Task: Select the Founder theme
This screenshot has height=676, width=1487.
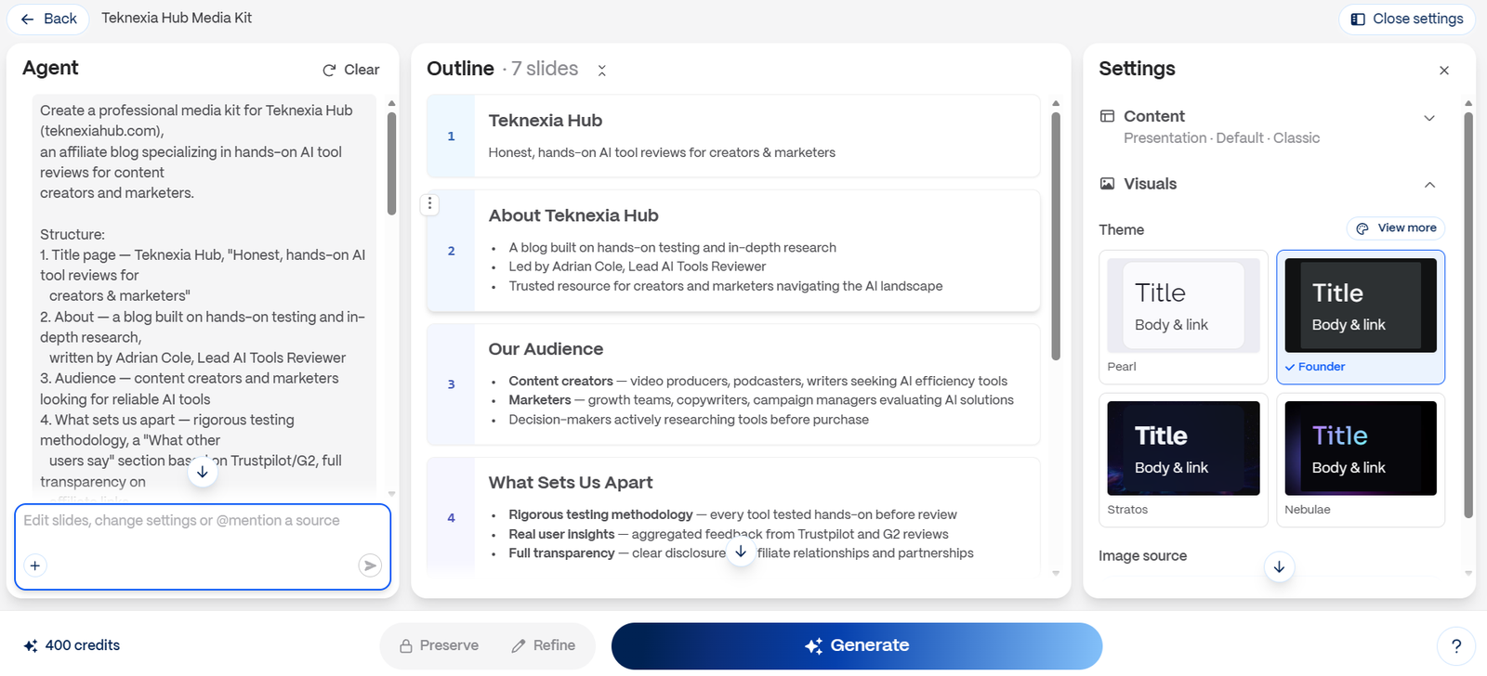Action: 1361,317
